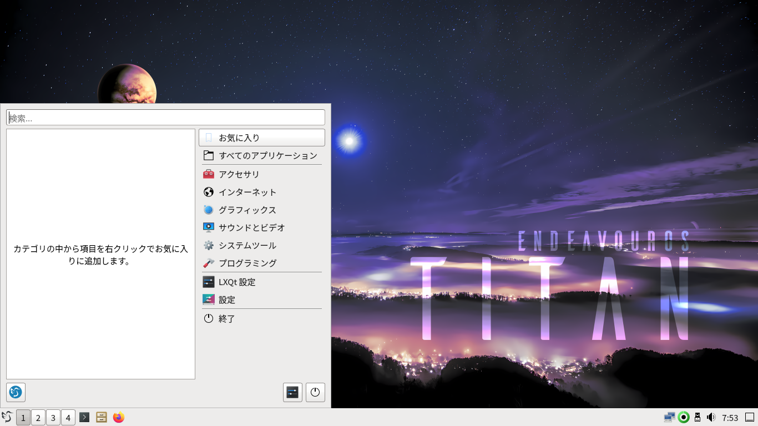Switch to workspace 3
758x426 pixels.
pos(53,418)
